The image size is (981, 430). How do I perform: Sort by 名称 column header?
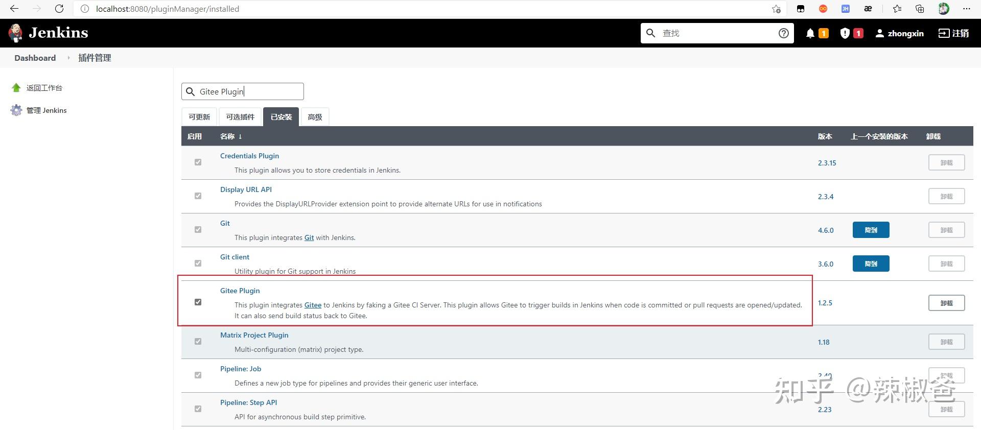(x=231, y=136)
